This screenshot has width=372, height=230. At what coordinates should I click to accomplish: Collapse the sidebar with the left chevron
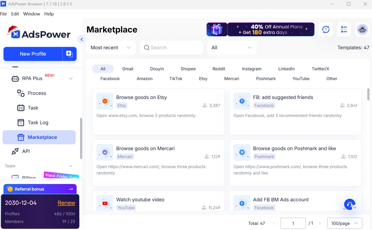click(x=81, y=39)
